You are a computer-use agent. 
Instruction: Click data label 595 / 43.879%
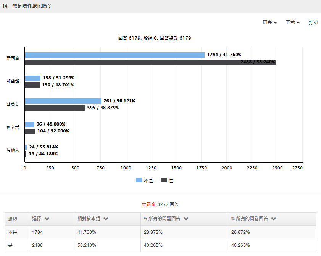(103, 108)
